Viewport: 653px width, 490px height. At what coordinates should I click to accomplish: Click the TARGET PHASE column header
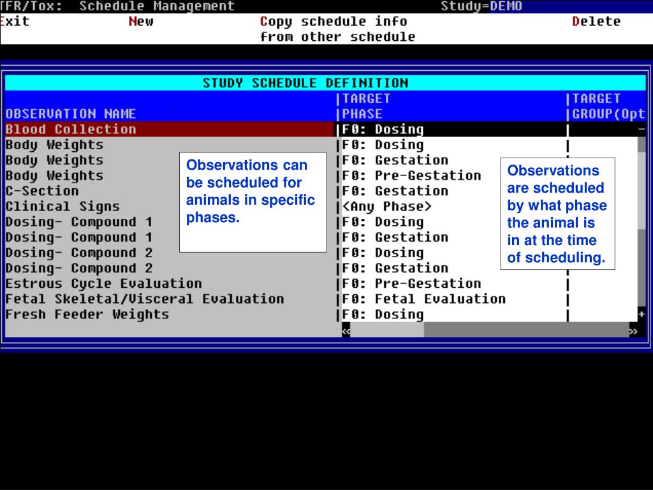pyautogui.click(x=367, y=107)
